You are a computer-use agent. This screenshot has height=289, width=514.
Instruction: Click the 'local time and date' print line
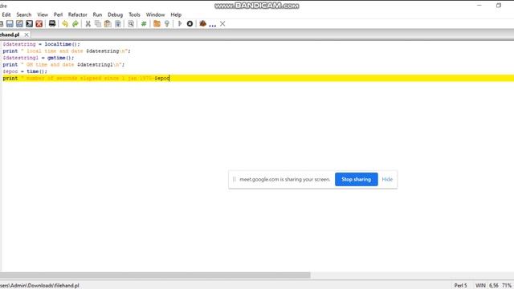click(67, 51)
